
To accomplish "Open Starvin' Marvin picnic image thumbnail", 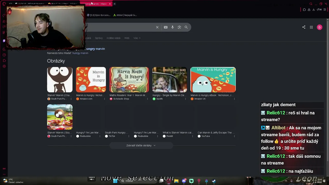I will pos(60,117).
